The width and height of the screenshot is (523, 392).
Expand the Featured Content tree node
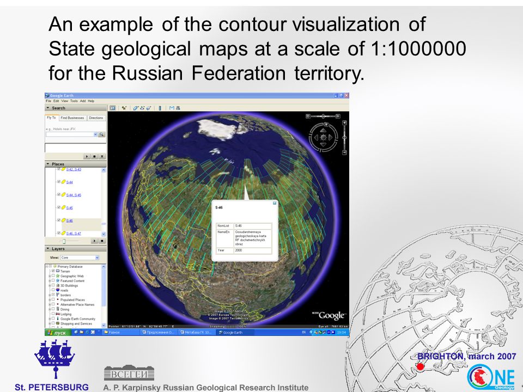tap(50, 281)
